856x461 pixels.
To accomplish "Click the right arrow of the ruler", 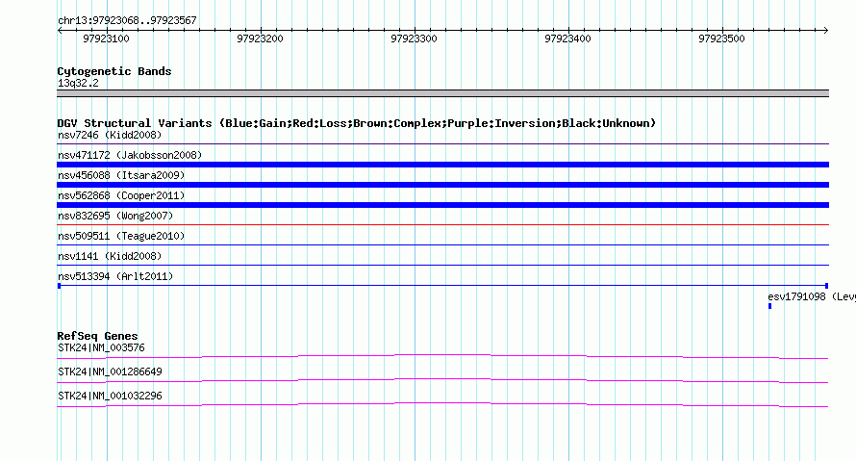I will [826, 30].
